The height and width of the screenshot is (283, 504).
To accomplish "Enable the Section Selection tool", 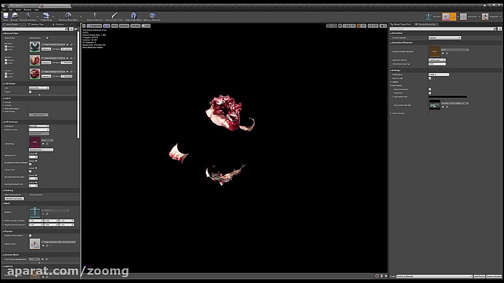I will tap(94, 16).
